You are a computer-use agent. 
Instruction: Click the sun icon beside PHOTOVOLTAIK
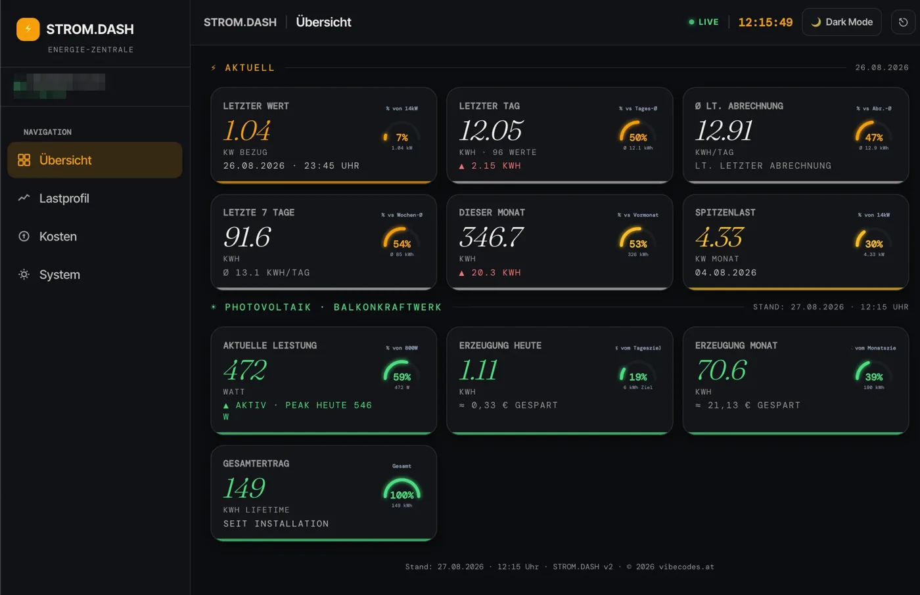pos(214,307)
